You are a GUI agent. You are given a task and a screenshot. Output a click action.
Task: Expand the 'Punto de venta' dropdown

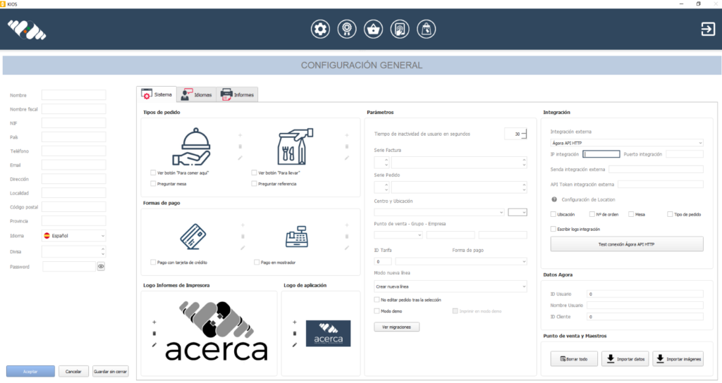pyautogui.click(x=398, y=235)
